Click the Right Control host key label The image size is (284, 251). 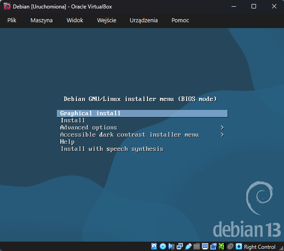click(260, 247)
